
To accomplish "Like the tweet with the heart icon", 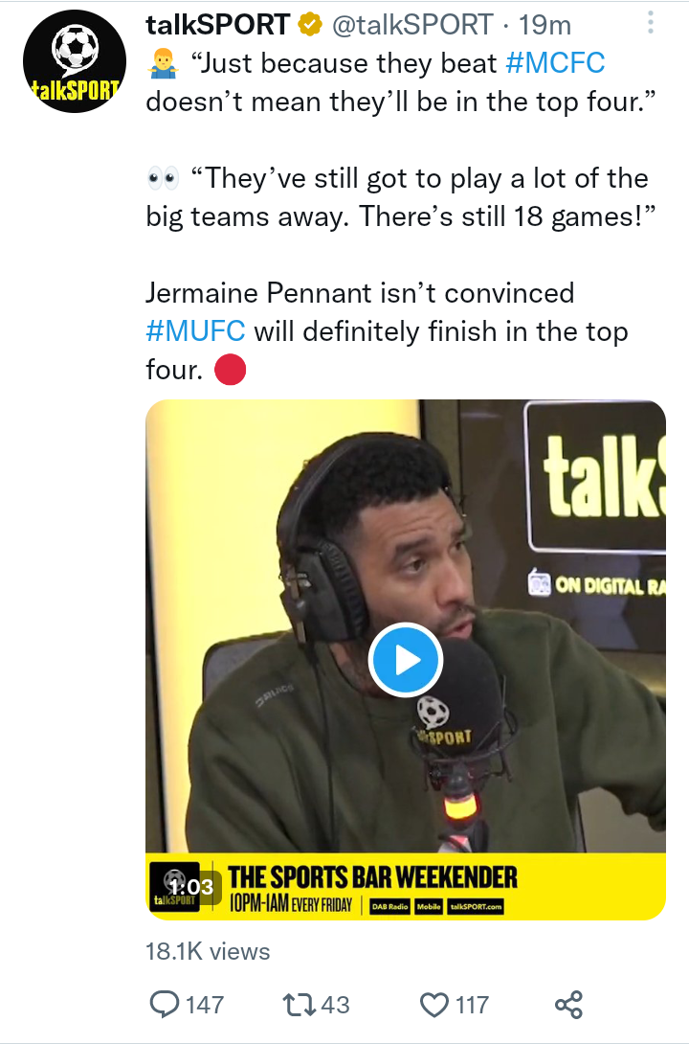I will point(434,1004).
